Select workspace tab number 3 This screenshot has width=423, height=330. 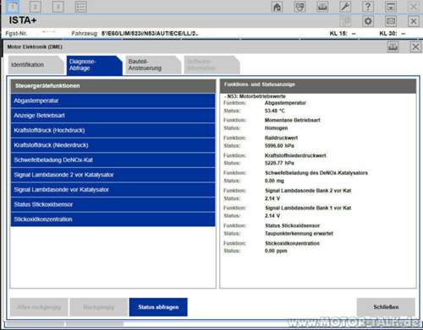pos(58,7)
